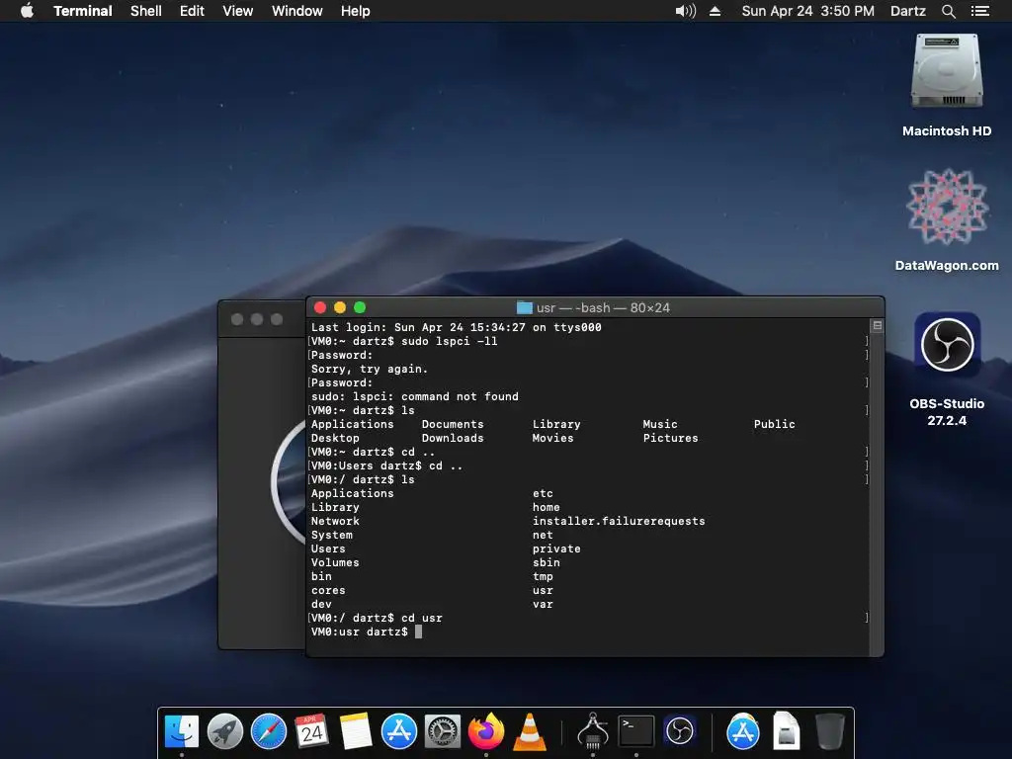This screenshot has height=759, width=1012.
Task: Click the grayed close button of background window
Action: tap(237, 319)
